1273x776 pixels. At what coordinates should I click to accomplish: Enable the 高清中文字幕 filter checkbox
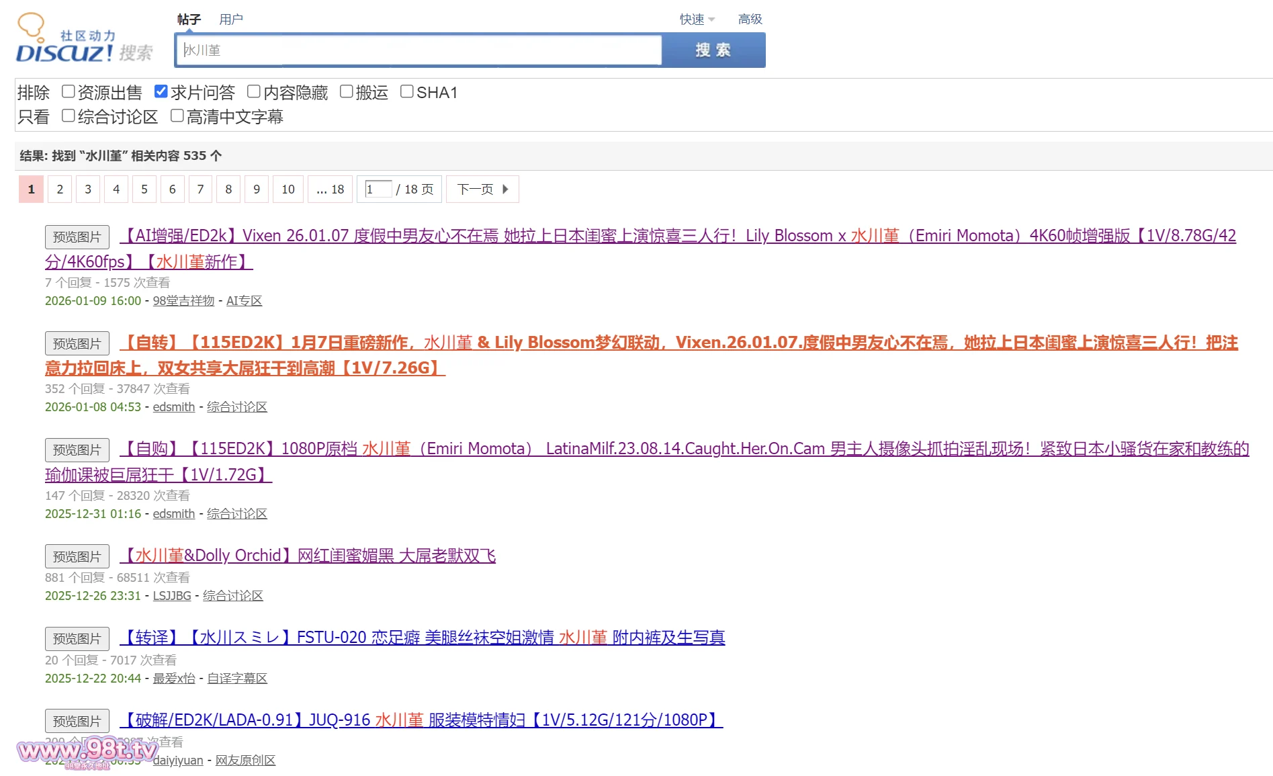177,116
